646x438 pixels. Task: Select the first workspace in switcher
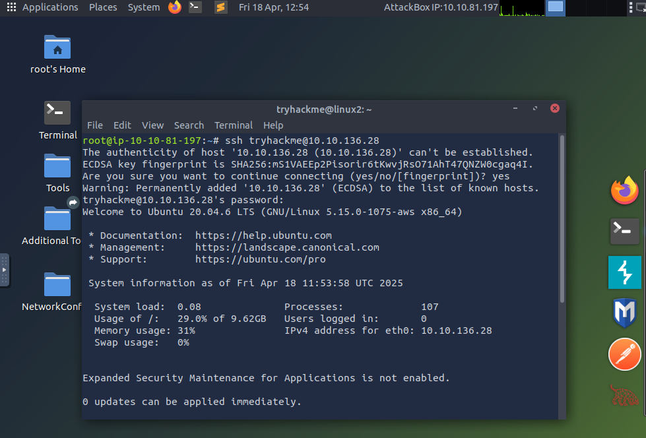point(556,8)
